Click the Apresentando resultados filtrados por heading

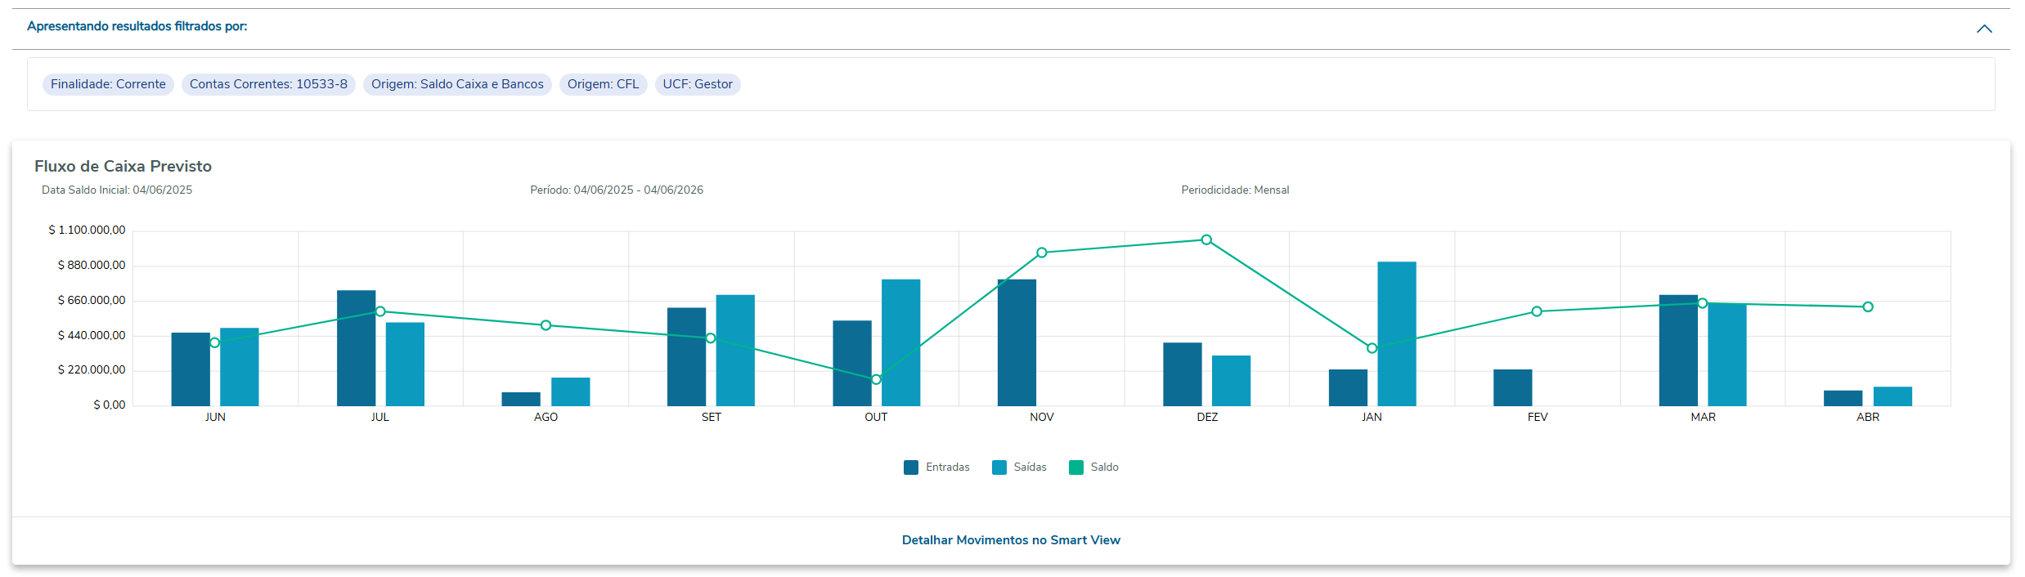137,26
